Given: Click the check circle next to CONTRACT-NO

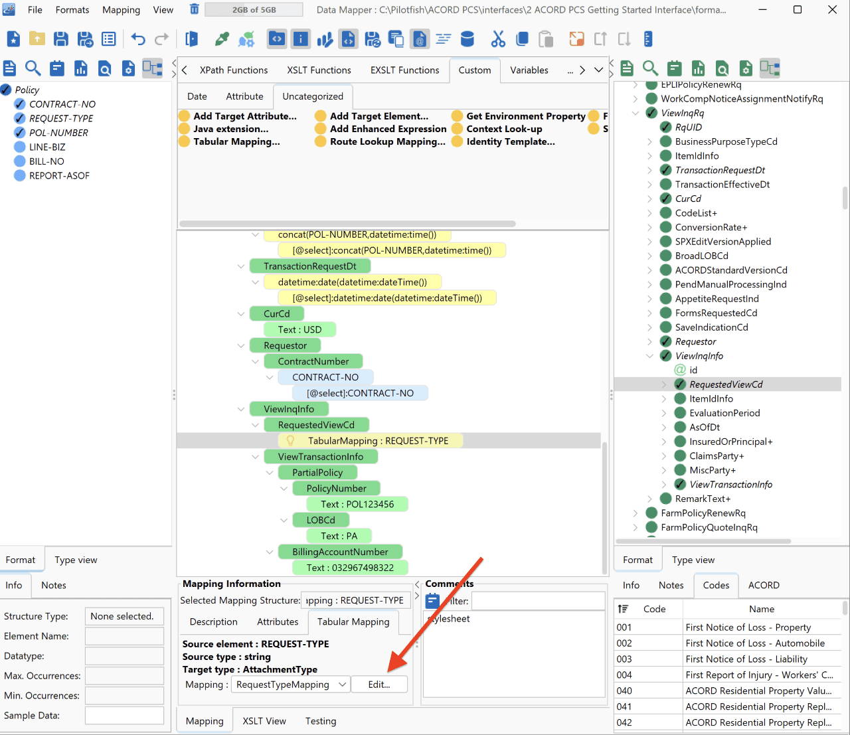Looking at the screenshot, I should click(20, 104).
